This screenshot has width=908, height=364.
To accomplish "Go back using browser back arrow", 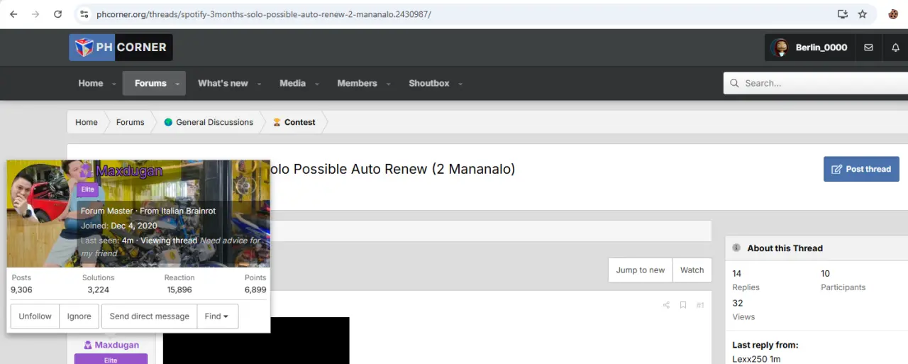I will pyautogui.click(x=13, y=14).
